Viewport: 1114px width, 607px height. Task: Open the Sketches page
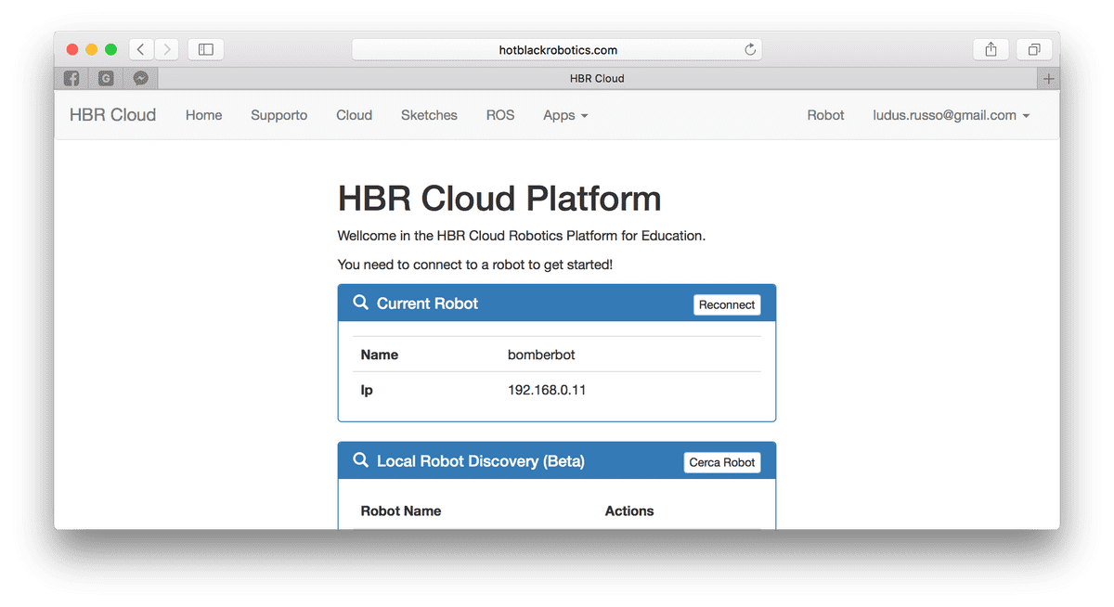pos(429,115)
